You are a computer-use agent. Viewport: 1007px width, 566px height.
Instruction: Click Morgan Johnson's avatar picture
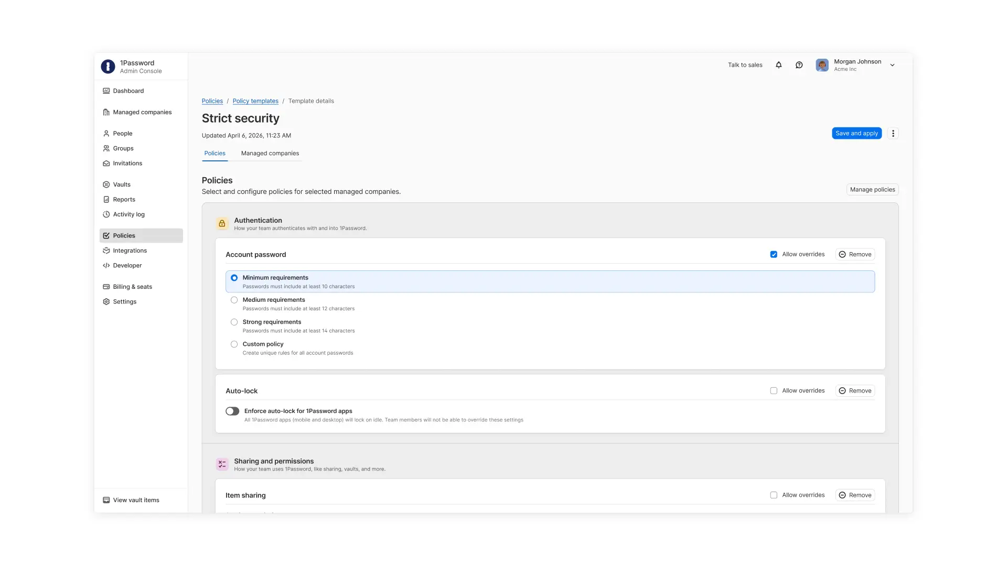[822, 65]
